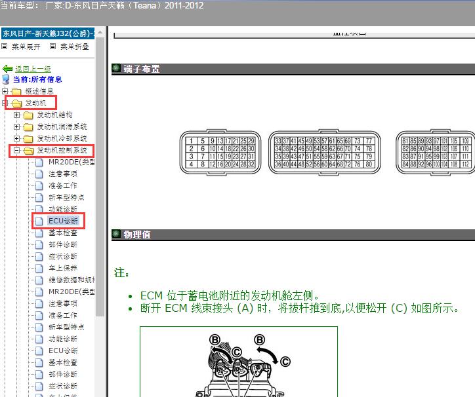Click the 当前车型 Teana 2011-2012 title text

102,5
